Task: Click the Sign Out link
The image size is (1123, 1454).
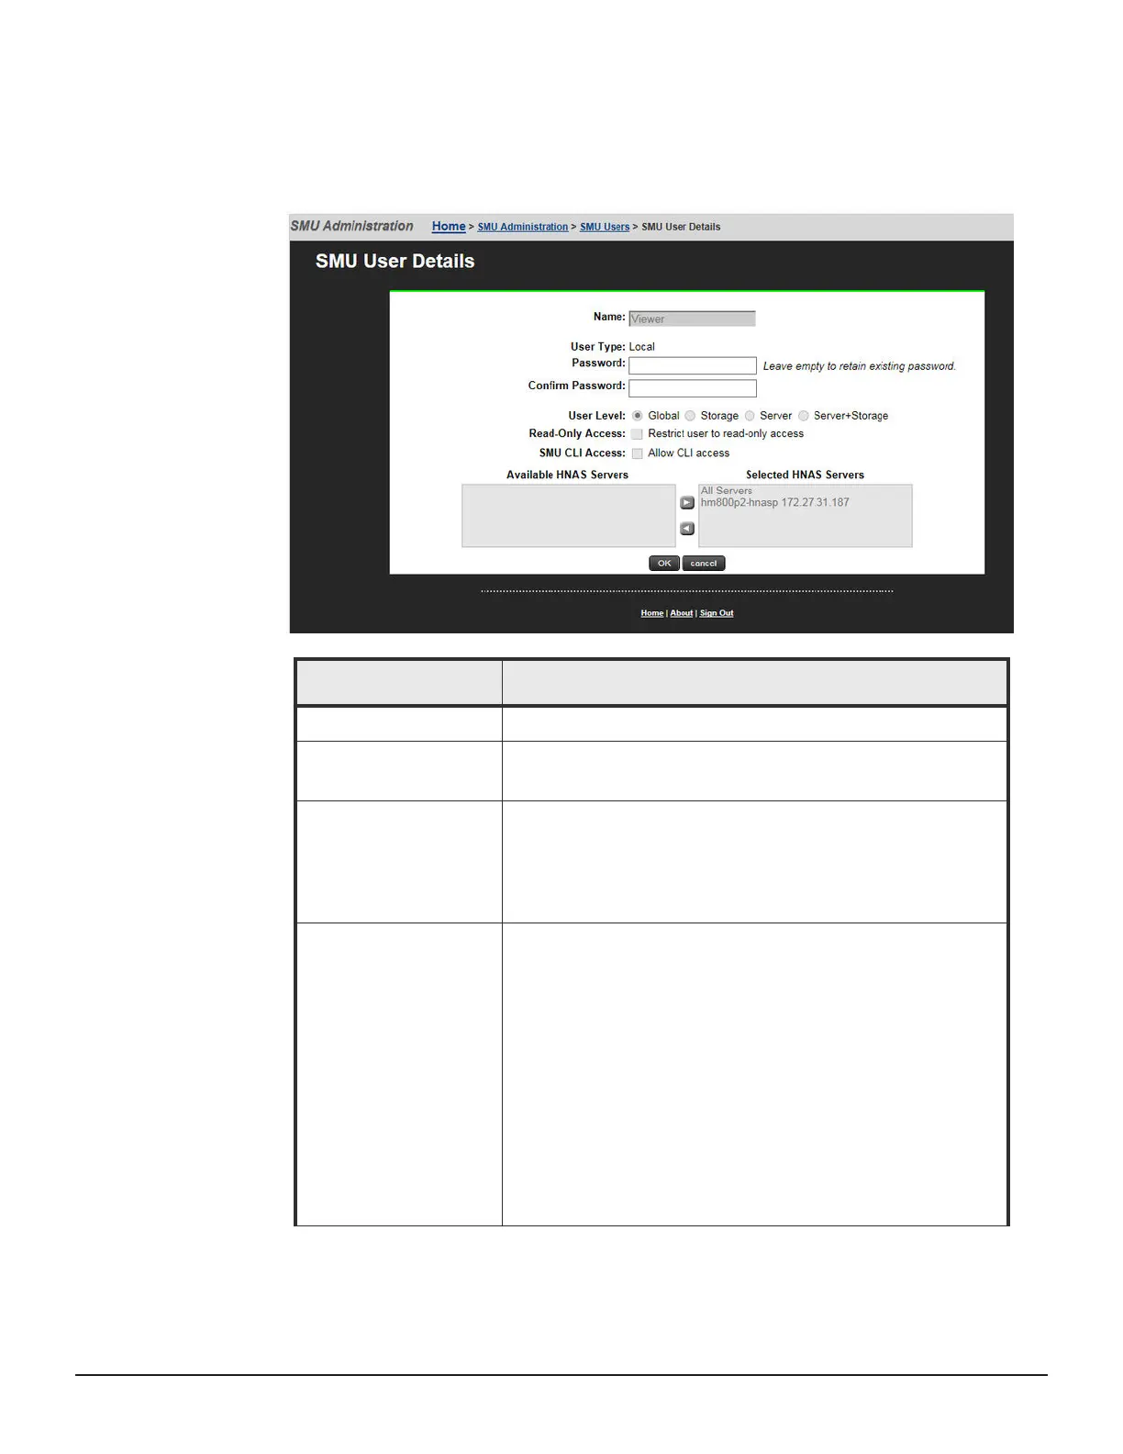Action: [717, 613]
